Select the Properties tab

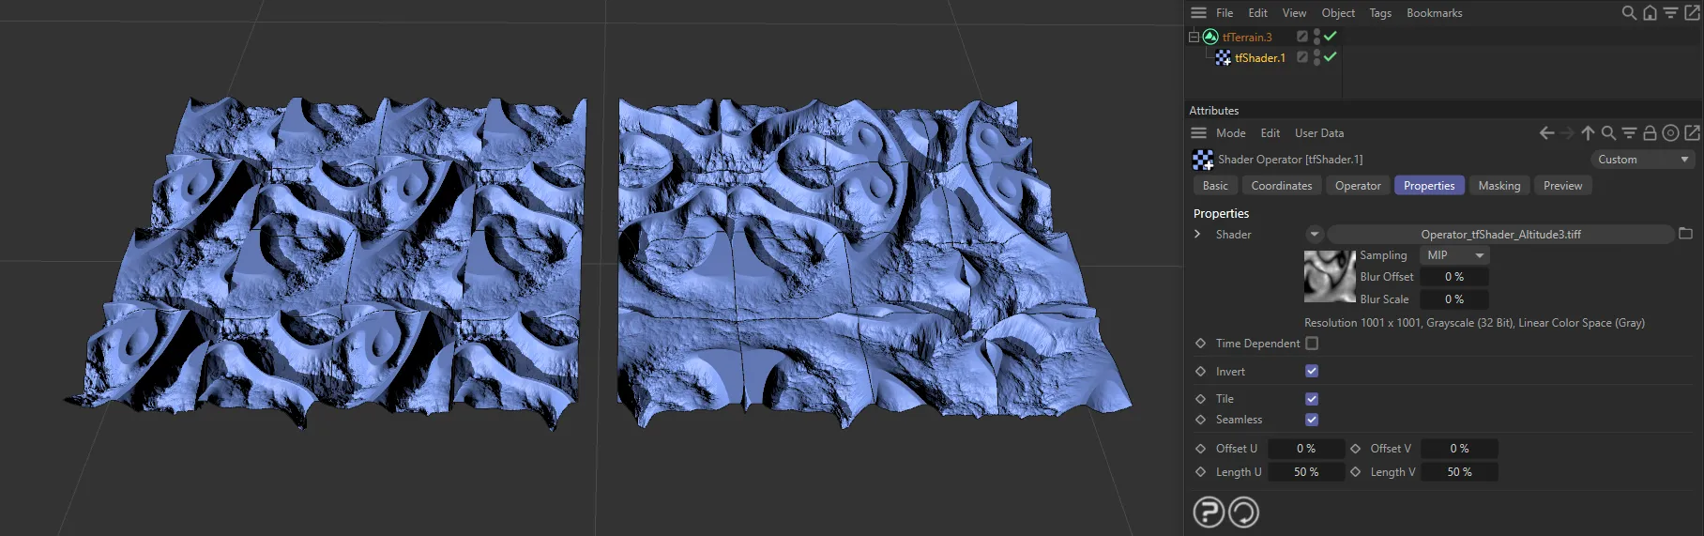coord(1429,186)
